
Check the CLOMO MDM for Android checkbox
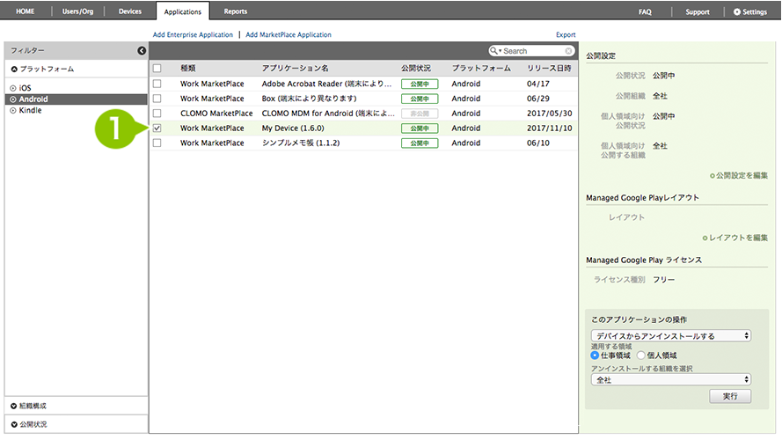point(157,114)
